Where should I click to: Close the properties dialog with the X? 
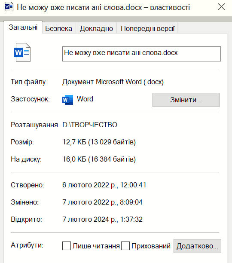[221, 7]
